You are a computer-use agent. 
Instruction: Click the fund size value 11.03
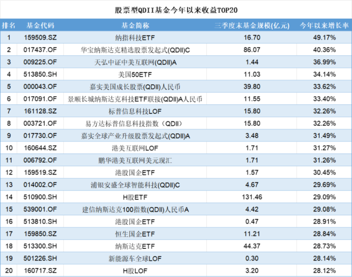(x=252, y=74)
